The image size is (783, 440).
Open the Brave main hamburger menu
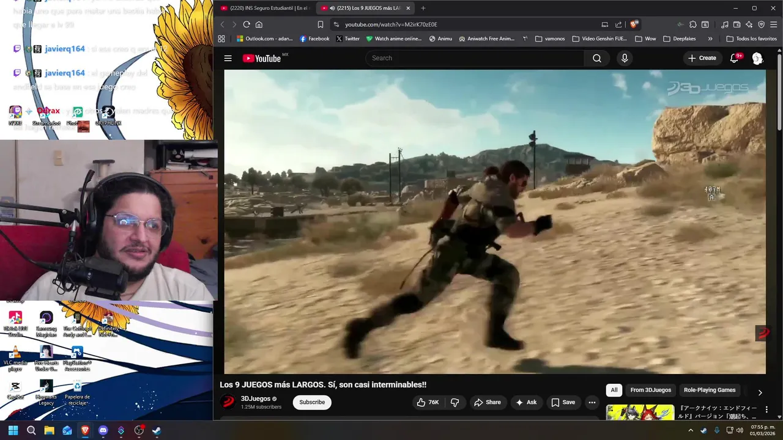[774, 24]
